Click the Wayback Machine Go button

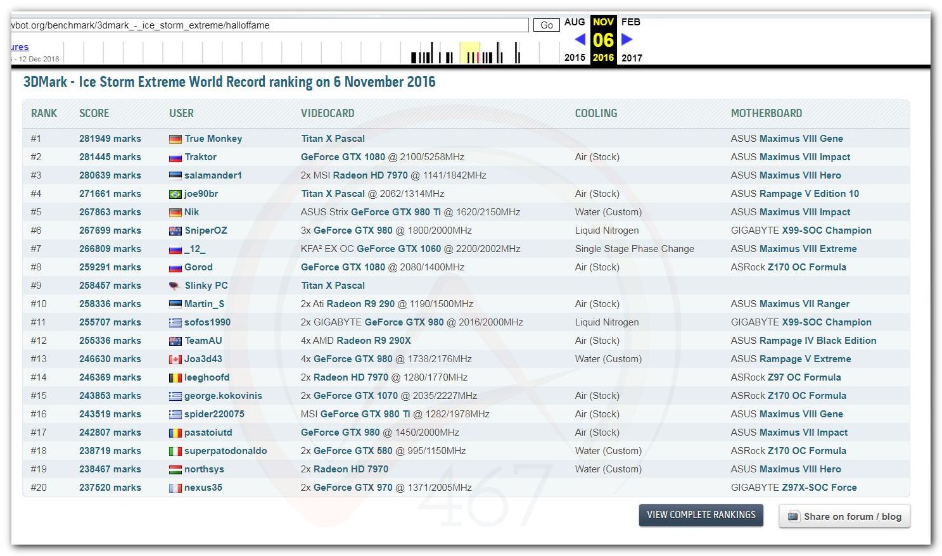[x=547, y=25]
